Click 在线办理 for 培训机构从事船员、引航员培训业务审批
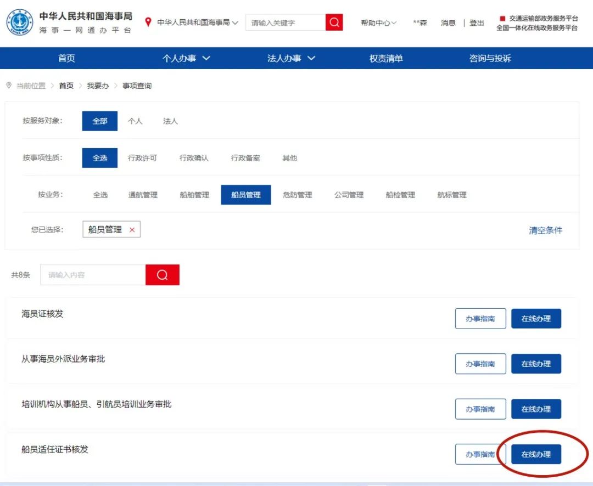This screenshot has height=486, width=593. click(536, 409)
